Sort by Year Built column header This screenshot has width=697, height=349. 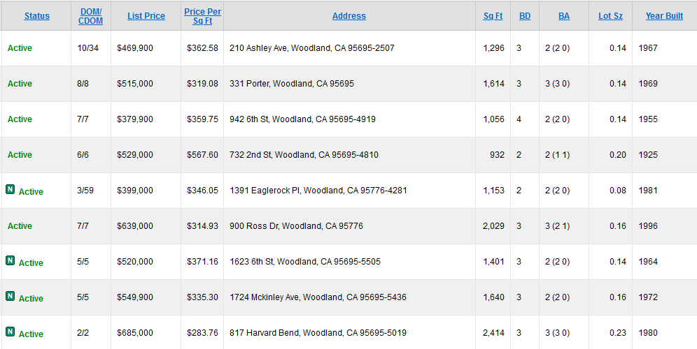click(x=665, y=16)
